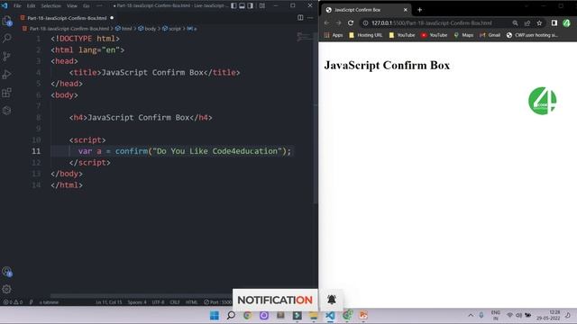Viewport: 577px width, 324px height.
Task: Open the YouTube bookmark with red icon
Action: 435,35
